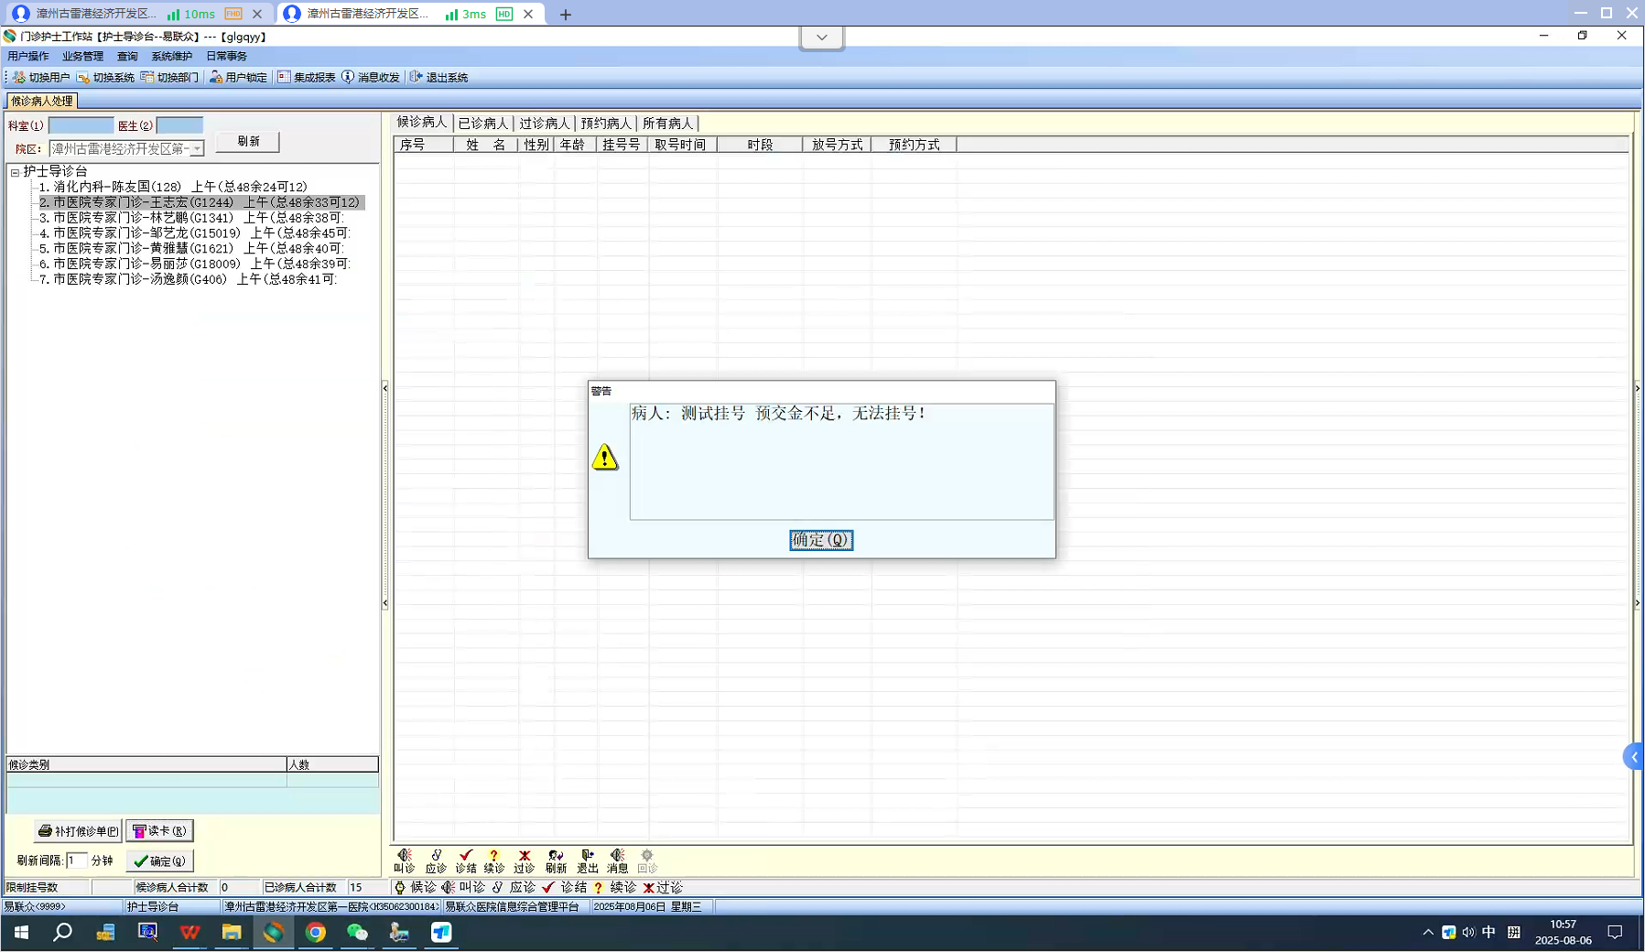This screenshot has height=952, width=1645.
Task: Open File Explorer from the taskbar
Action: click(x=232, y=932)
